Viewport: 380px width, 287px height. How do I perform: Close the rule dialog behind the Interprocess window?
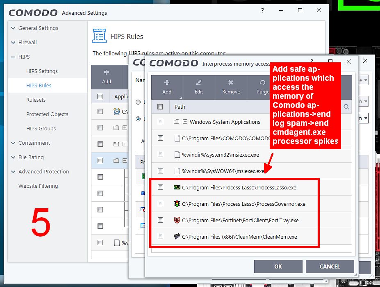coord(365,61)
